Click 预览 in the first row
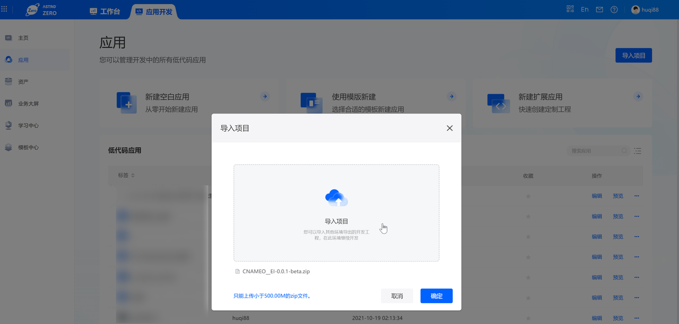Screen dimensions: 679x324 coord(618,196)
